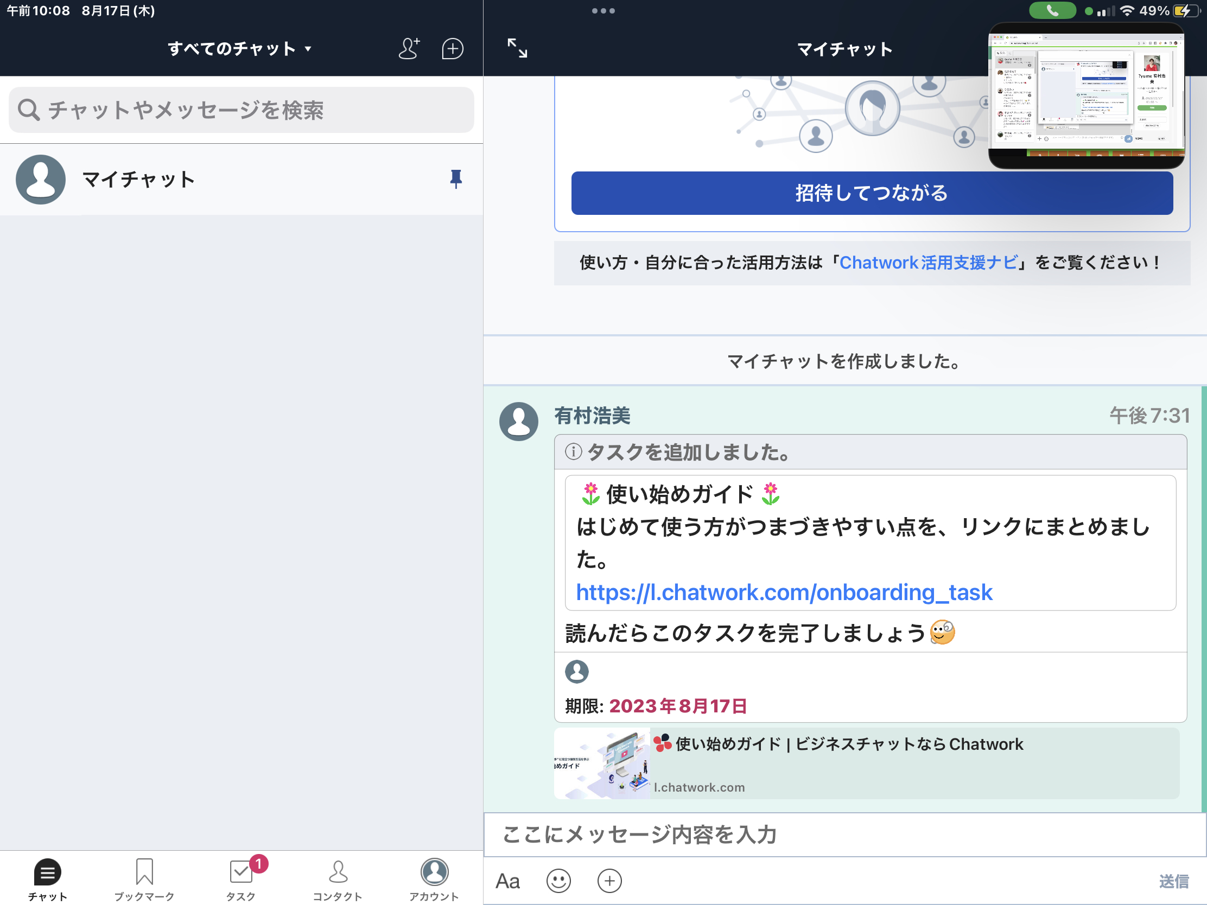
Task: Open the emoji picker smiley icon
Action: click(x=558, y=881)
